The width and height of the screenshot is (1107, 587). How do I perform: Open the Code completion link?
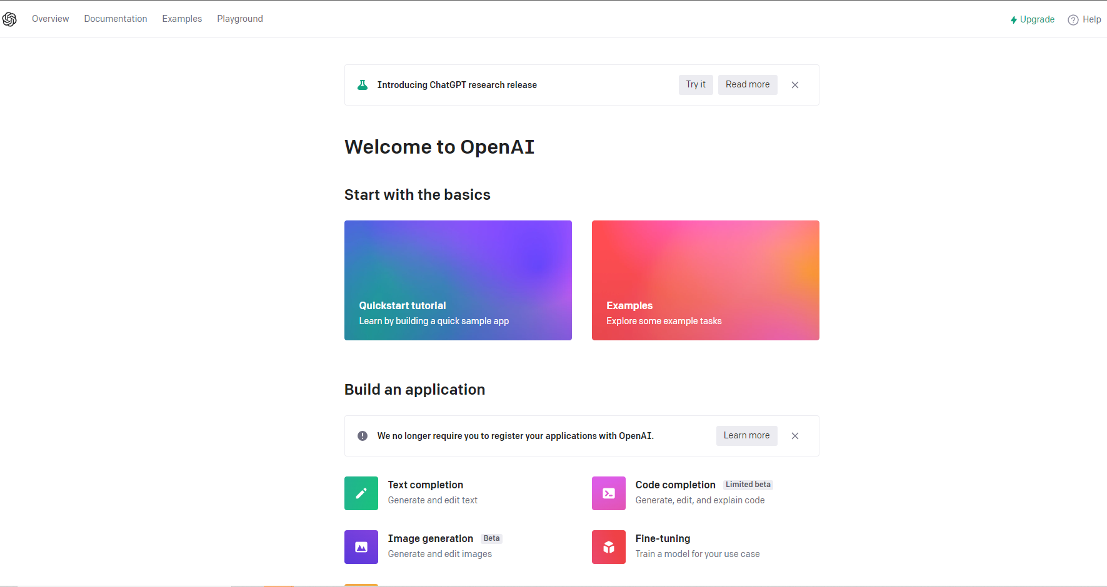(x=676, y=485)
